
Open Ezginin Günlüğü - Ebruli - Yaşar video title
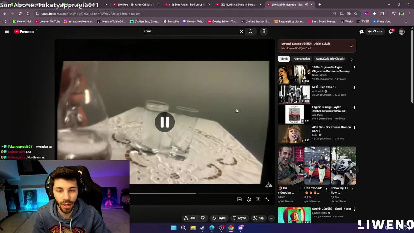pyautogui.click(x=332, y=209)
